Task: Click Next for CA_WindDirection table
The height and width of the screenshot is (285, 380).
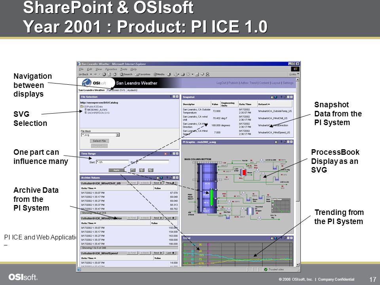Action: coord(158,218)
